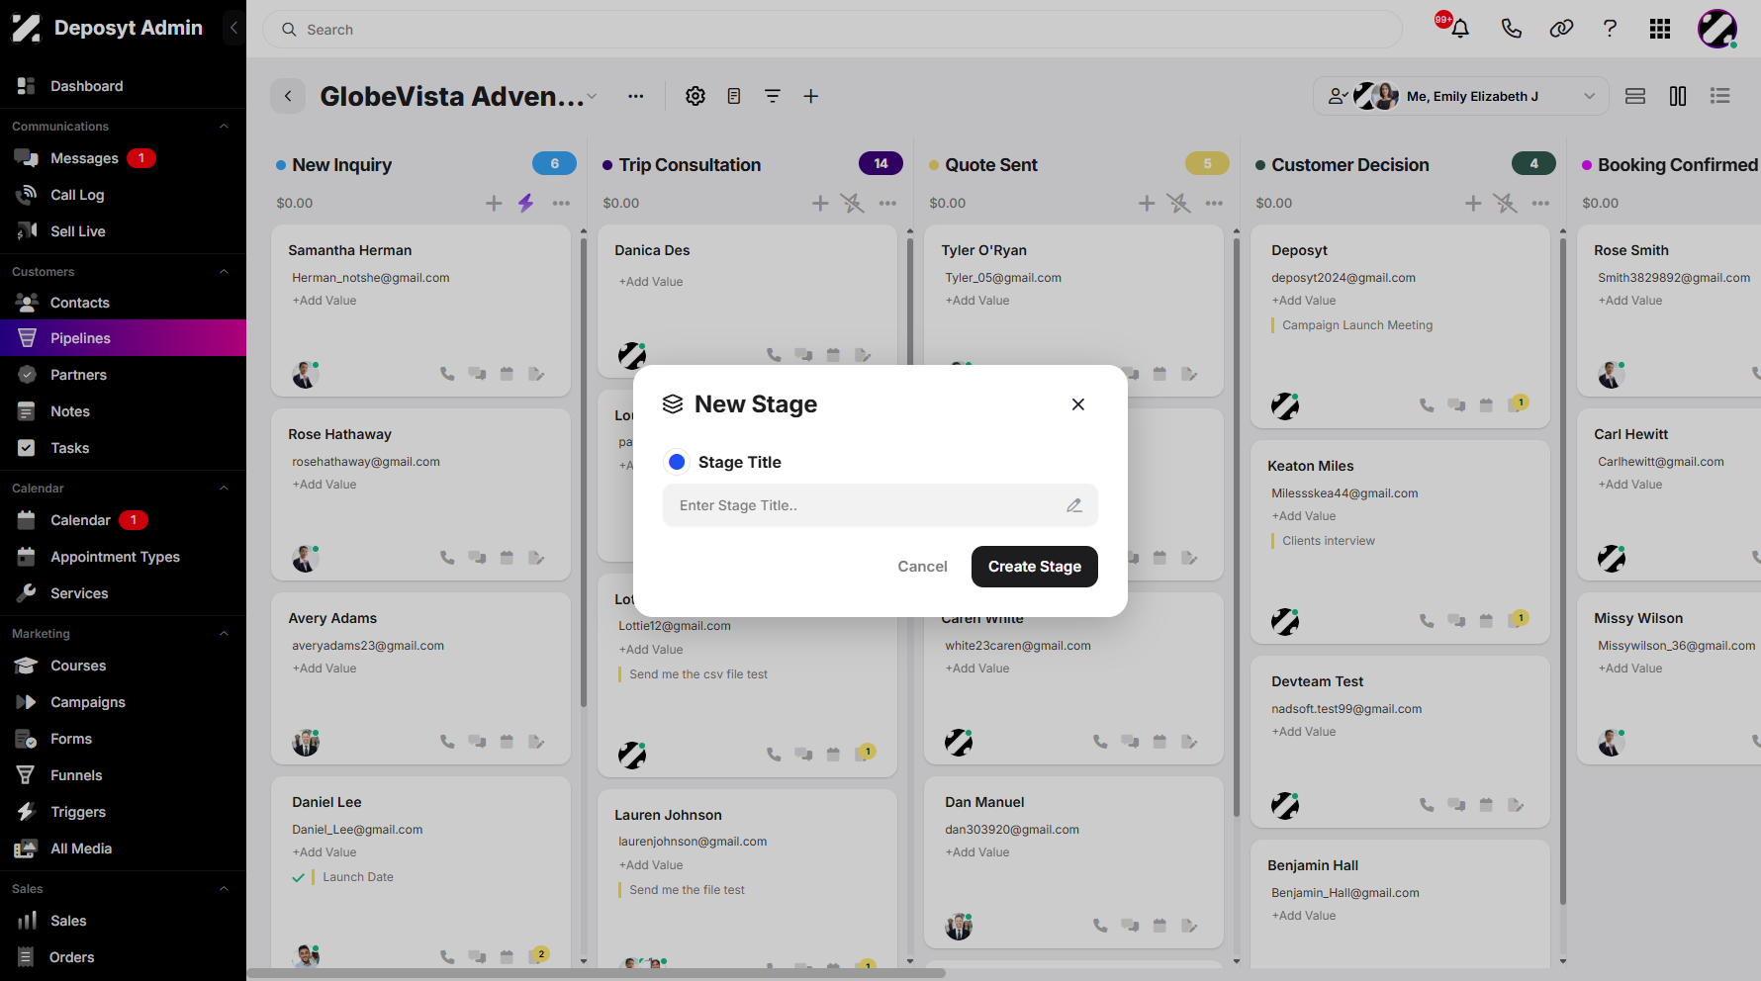Screen dimensions: 1761x981
Task: Open the pipeline filter icon
Action: (773, 96)
